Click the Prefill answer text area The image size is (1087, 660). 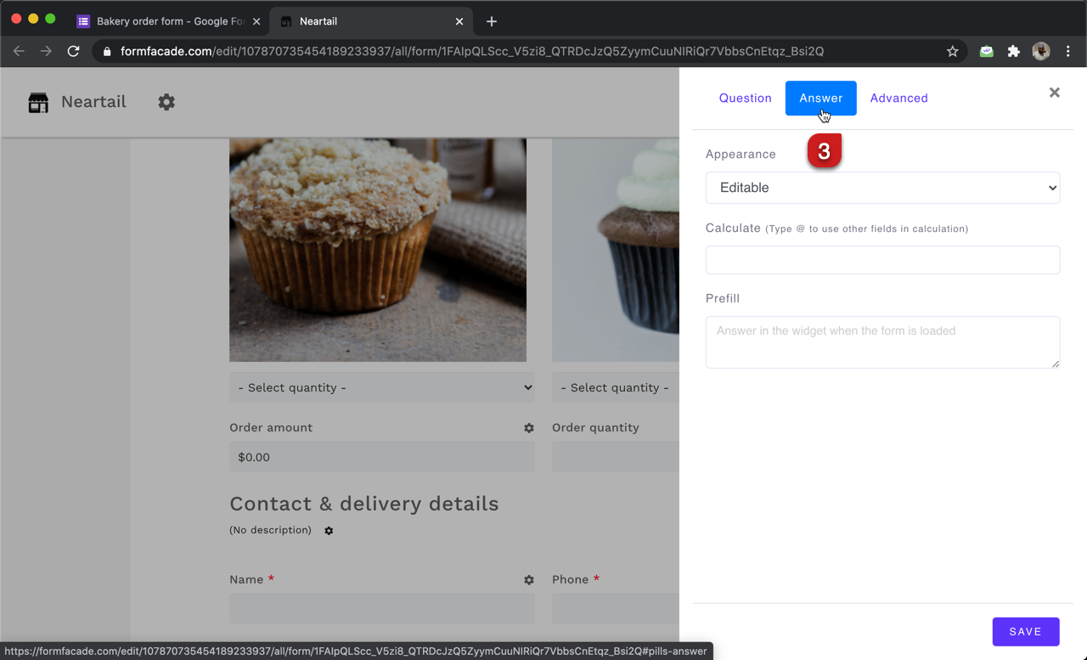click(882, 341)
